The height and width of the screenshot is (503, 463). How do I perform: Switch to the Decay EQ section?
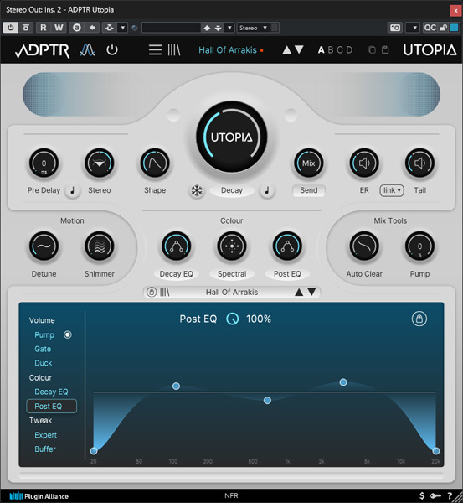(51, 392)
